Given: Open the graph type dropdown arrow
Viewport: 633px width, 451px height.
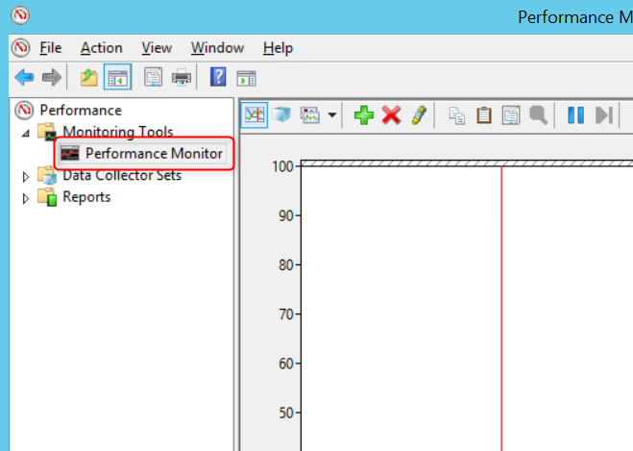Looking at the screenshot, I should tap(331, 115).
